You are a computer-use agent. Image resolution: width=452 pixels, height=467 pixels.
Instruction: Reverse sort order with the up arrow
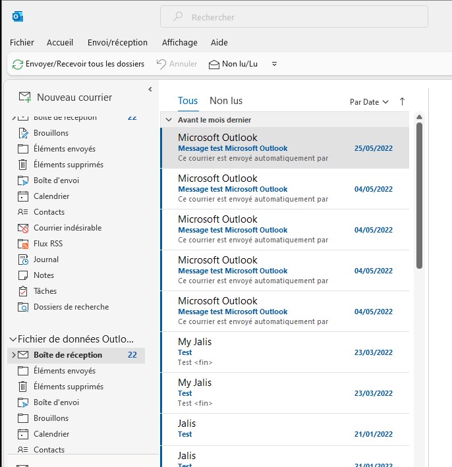coord(402,101)
